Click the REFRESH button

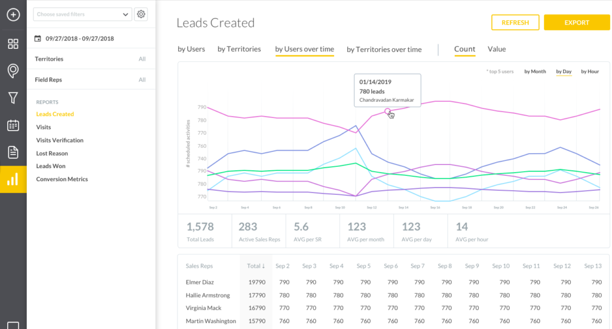(x=515, y=23)
